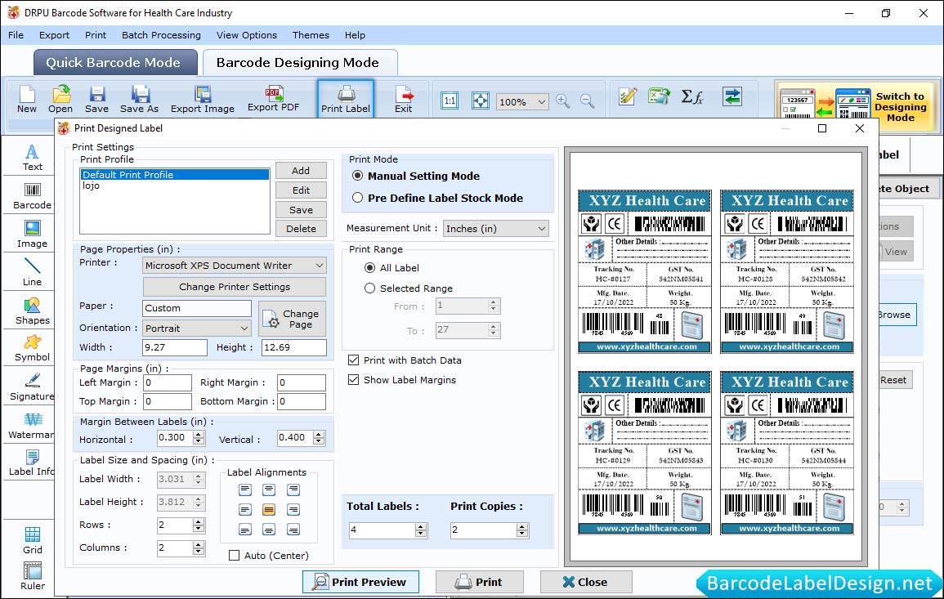This screenshot has width=944, height=599.
Task: Open the File menu
Action: tap(16, 35)
